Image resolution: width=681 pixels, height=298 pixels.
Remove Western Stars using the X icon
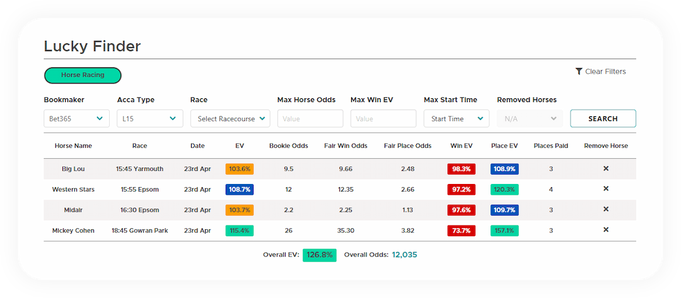[x=606, y=189]
